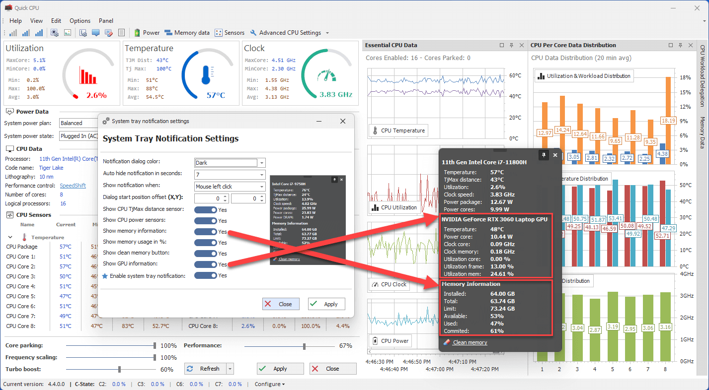Click the Y offset input field
The image size is (709, 390).
pyautogui.click(x=248, y=198)
